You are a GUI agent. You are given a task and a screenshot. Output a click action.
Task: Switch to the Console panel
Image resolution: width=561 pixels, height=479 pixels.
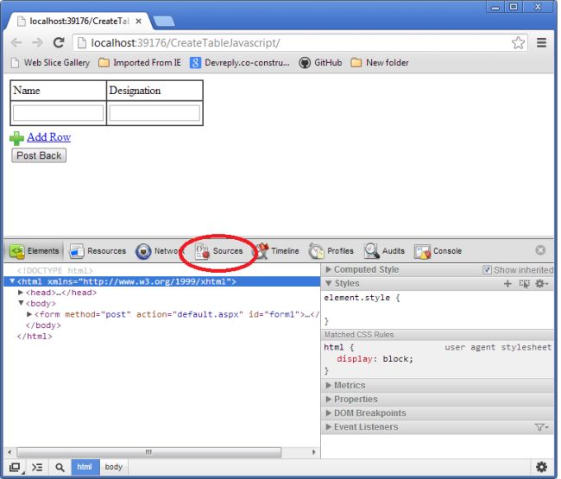coord(438,251)
